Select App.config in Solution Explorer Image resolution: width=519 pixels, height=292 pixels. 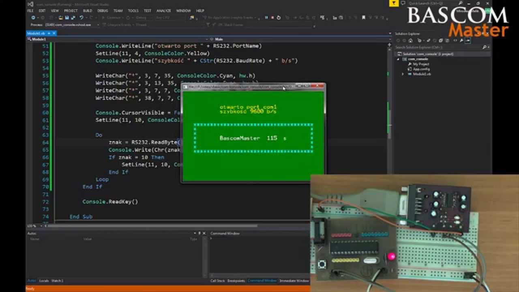pos(421,69)
